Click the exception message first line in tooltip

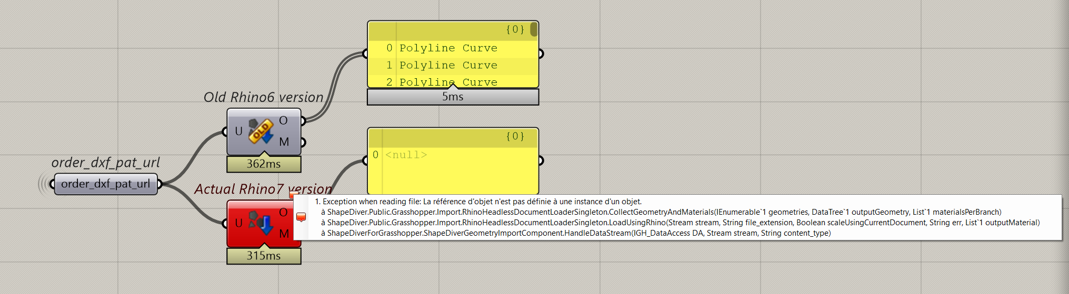tap(478, 202)
